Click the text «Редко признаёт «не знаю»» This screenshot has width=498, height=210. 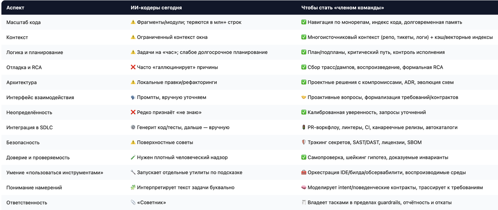point(170,112)
